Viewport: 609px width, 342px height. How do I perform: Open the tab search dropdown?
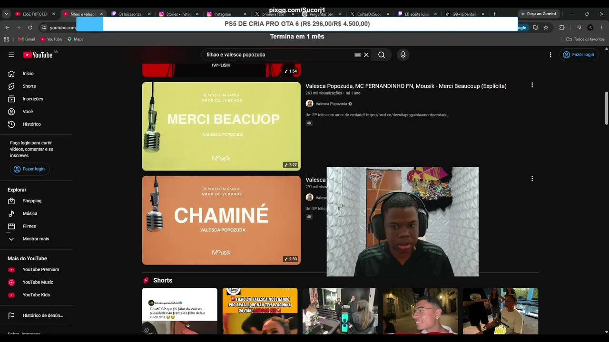(x=6, y=14)
